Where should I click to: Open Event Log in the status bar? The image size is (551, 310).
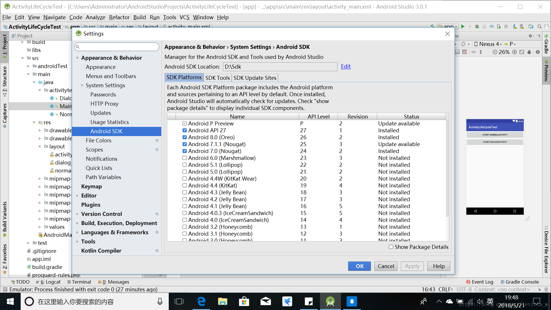pos(480,282)
